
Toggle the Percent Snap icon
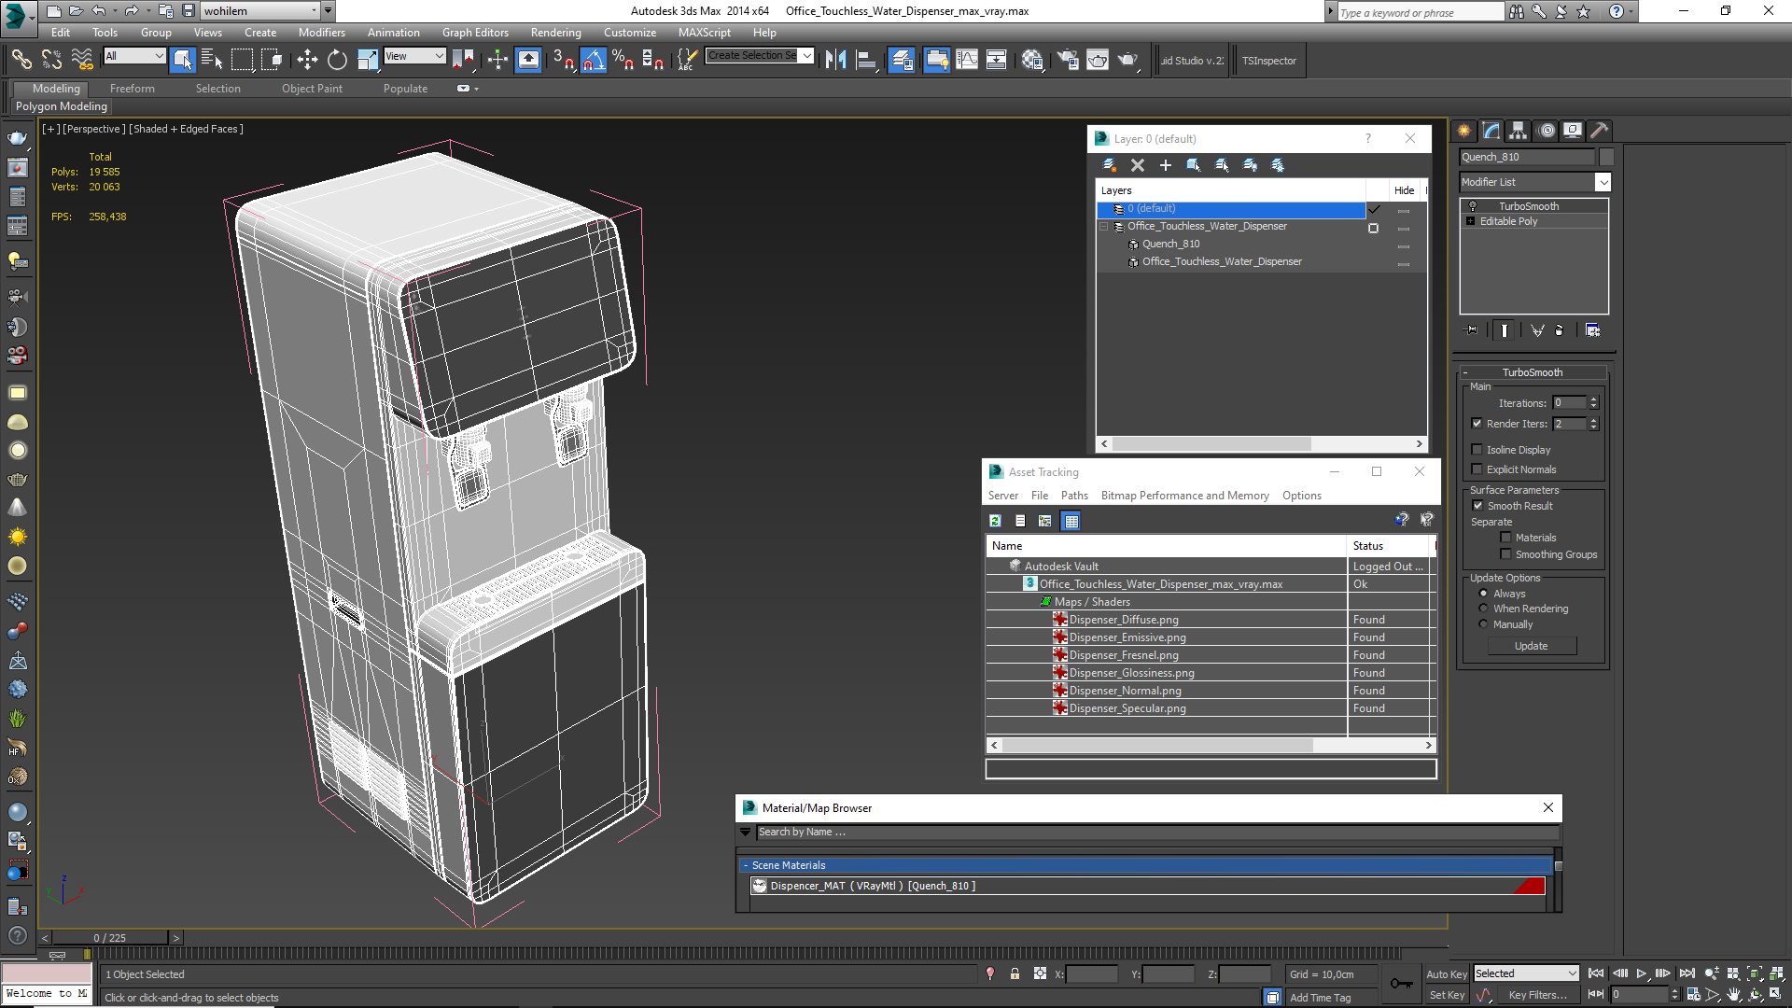[623, 60]
